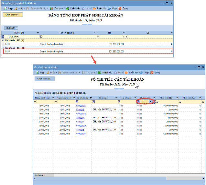Click Thu gọn in Bảng tổng hợp toolbar

coord(57,8)
